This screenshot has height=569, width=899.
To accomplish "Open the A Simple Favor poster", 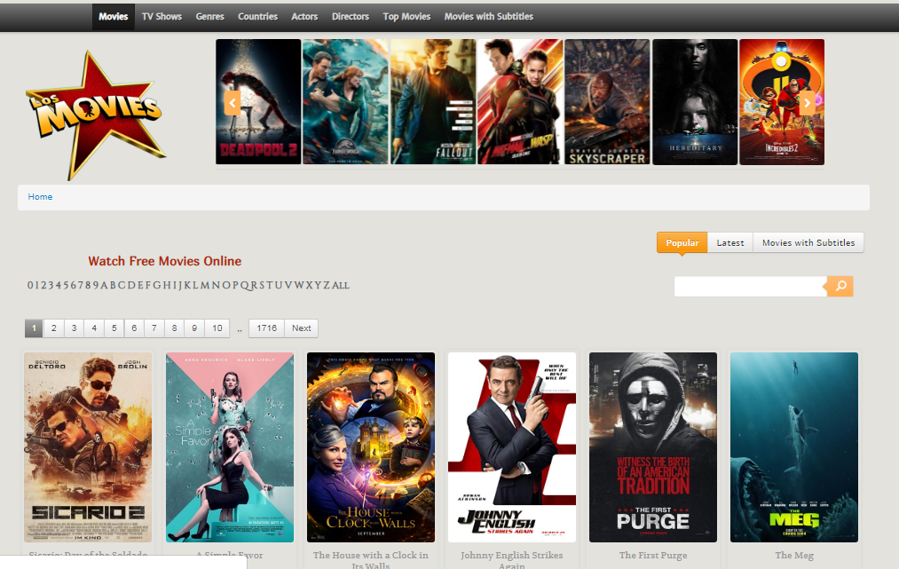I will coord(229,447).
